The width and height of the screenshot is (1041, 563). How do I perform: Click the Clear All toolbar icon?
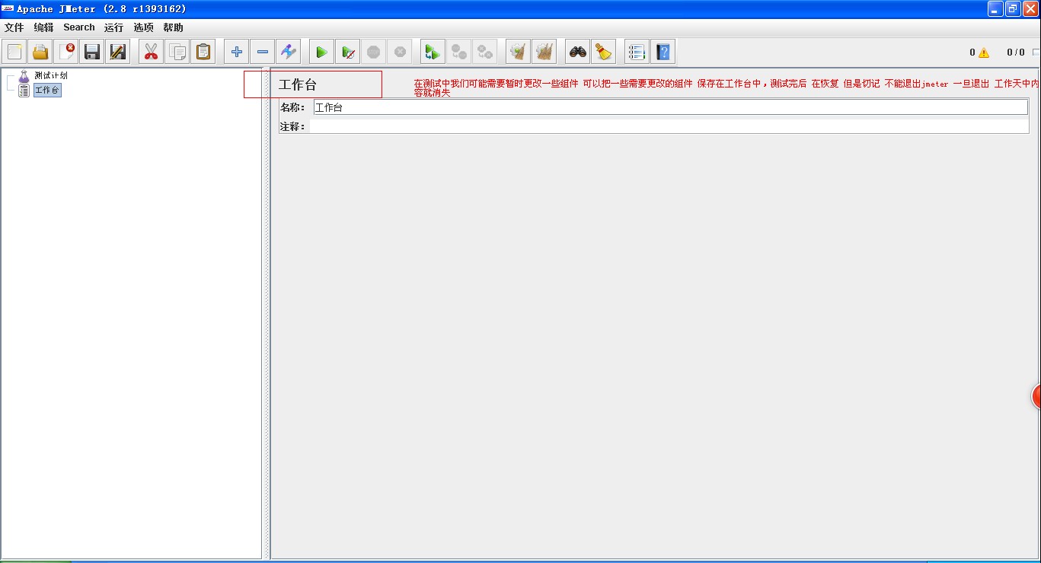pyautogui.click(x=544, y=52)
